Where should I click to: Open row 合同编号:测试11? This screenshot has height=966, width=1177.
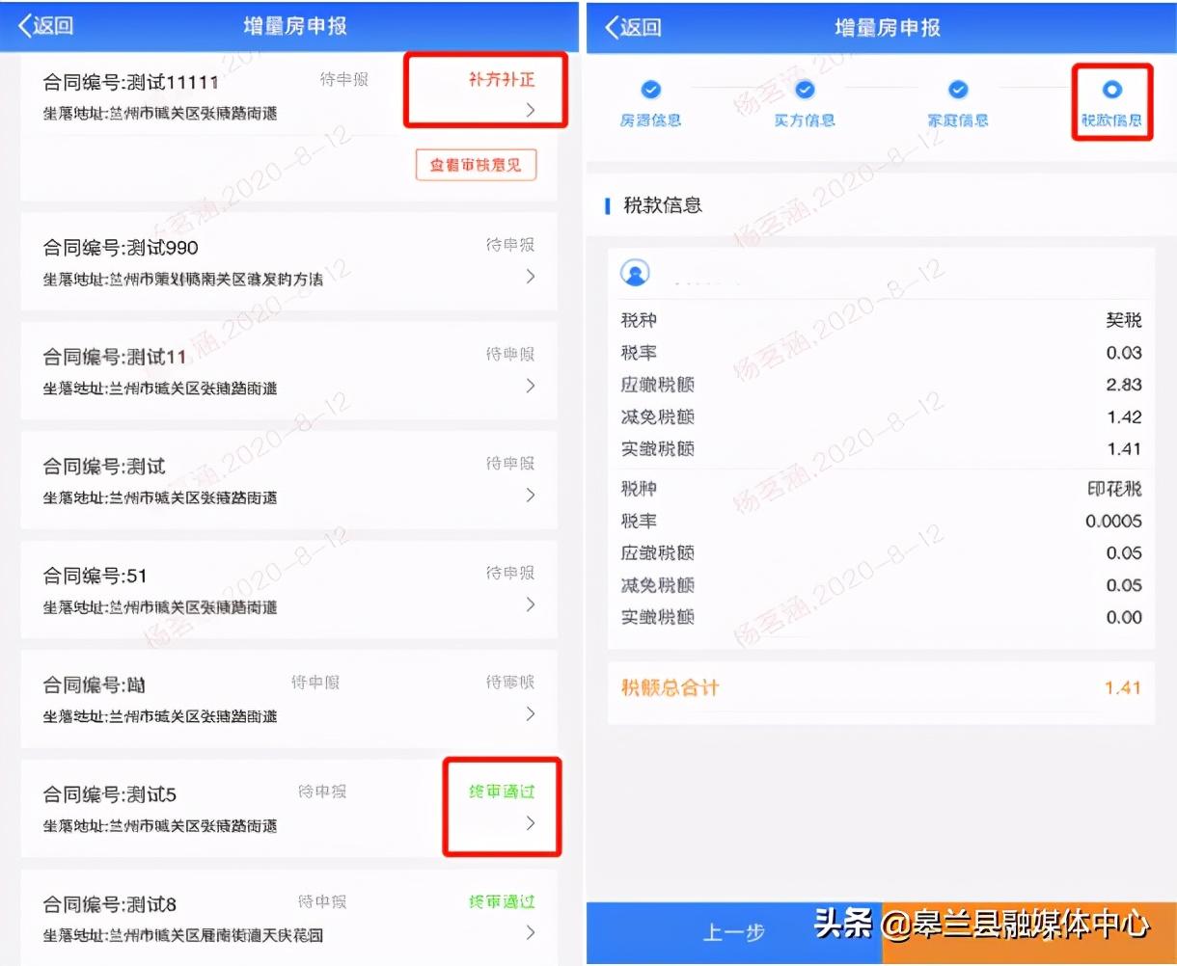point(288,370)
